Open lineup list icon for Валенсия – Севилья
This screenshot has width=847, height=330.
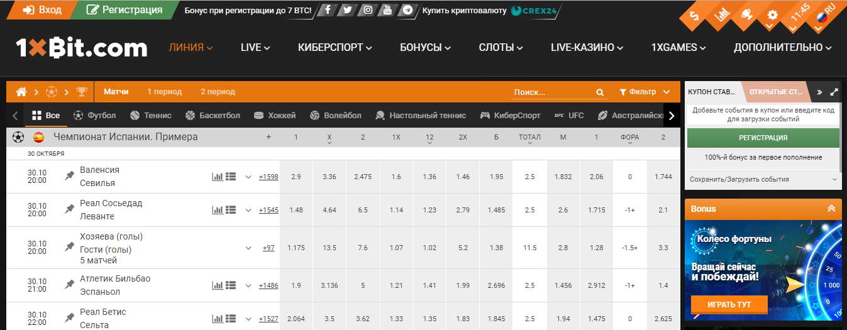(231, 177)
